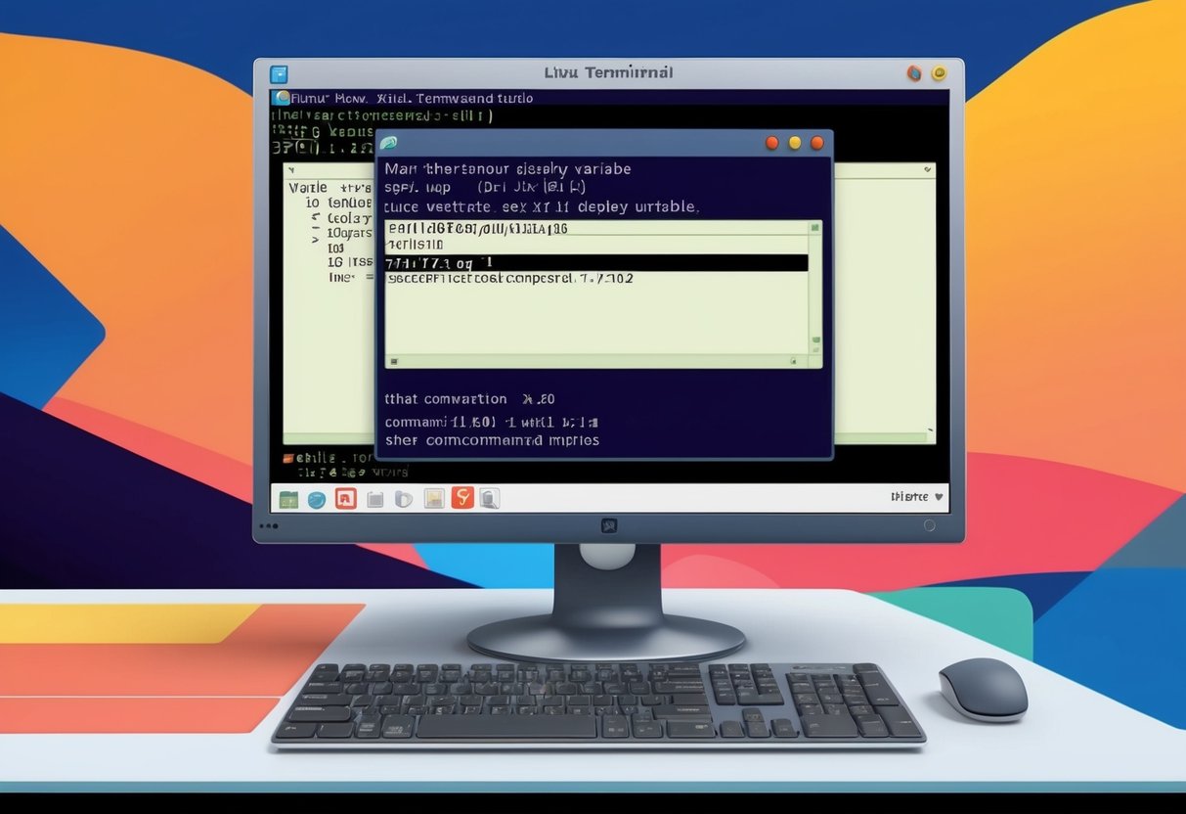1186x814 pixels.
Task: Launch the red-bordered app icon in taskbar
Action: pyautogui.click(x=345, y=499)
